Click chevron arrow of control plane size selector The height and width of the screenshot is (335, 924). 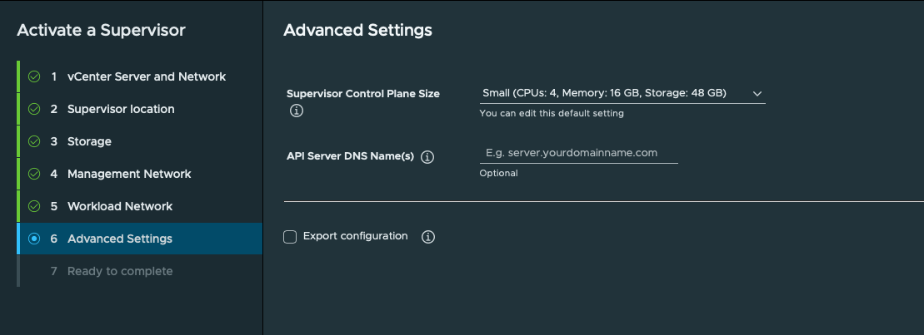point(757,93)
